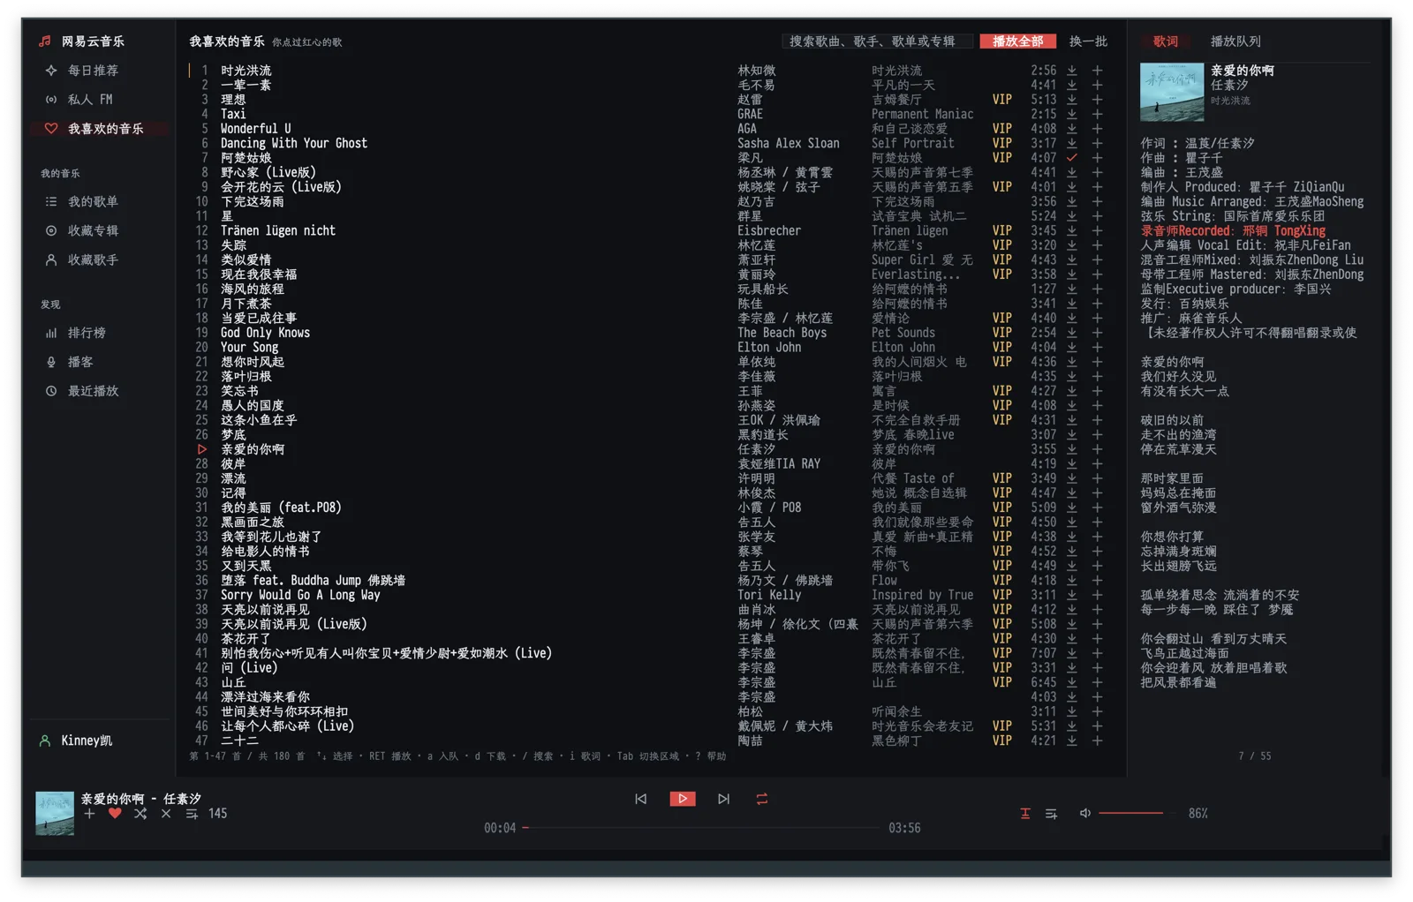1413x902 pixels.
Task: Open the Kinney凯 user profile
Action: click(77, 741)
